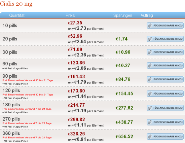Click cart icon in 270 pills row
The image size is (185, 143).
(x=150, y=122)
